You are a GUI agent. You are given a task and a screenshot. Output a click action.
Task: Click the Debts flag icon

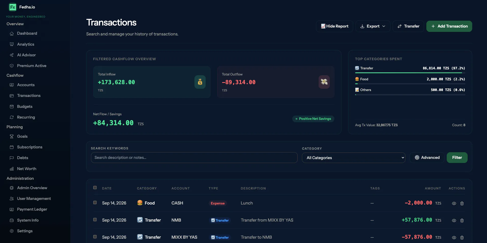[12, 158]
